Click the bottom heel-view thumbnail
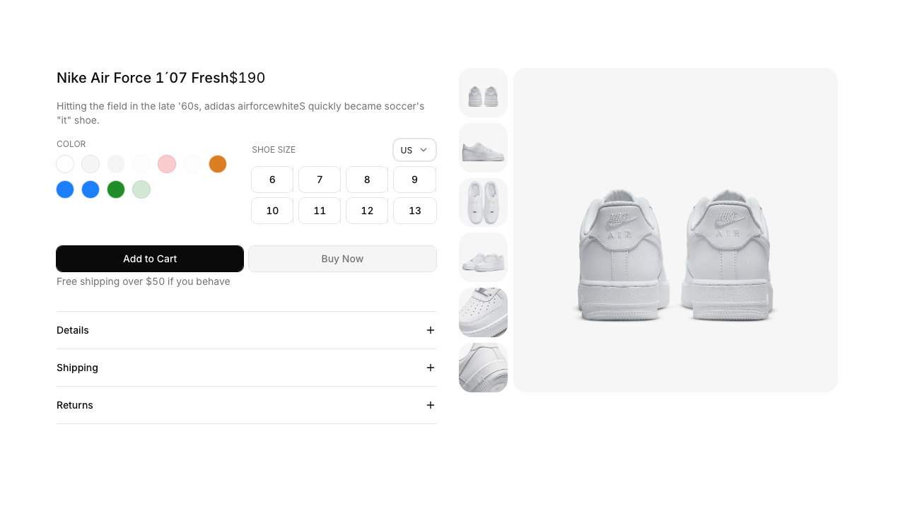 coord(483,368)
